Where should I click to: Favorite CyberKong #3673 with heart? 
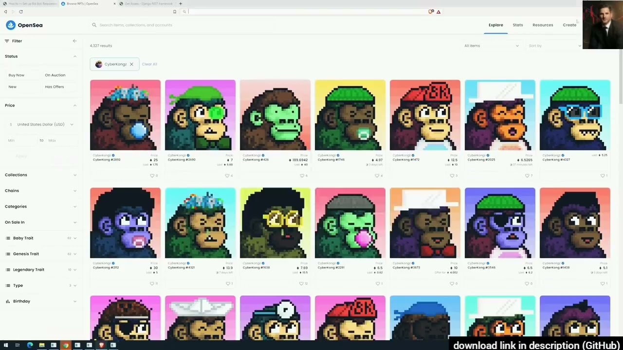click(x=452, y=283)
